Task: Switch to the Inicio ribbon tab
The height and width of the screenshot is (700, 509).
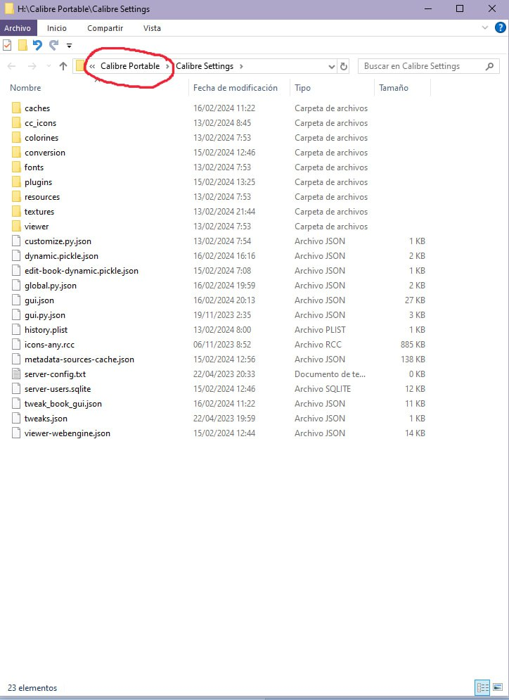Action: (x=57, y=28)
